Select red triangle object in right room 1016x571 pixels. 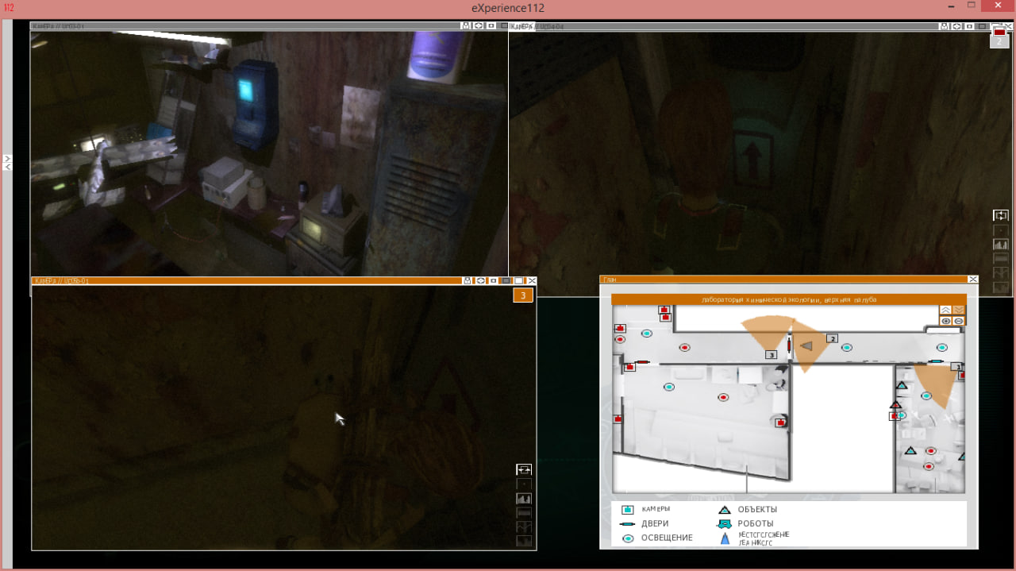pyautogui.click(x=895, y=405)
